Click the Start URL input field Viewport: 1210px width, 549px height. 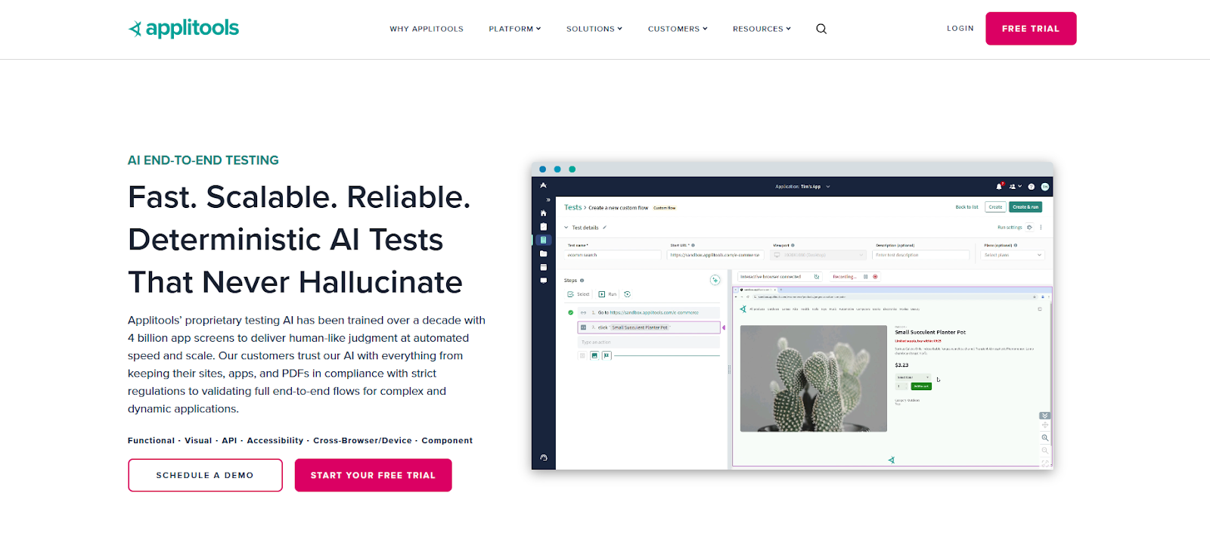click(x=715, y=255)
